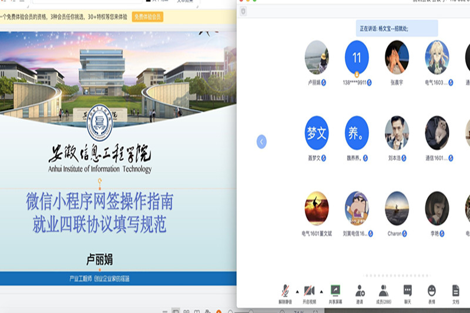The height and width of the screenshot is (313, 470).
Task: Turn on the camera (开启视频)
Action: click(x=310, y=292)
